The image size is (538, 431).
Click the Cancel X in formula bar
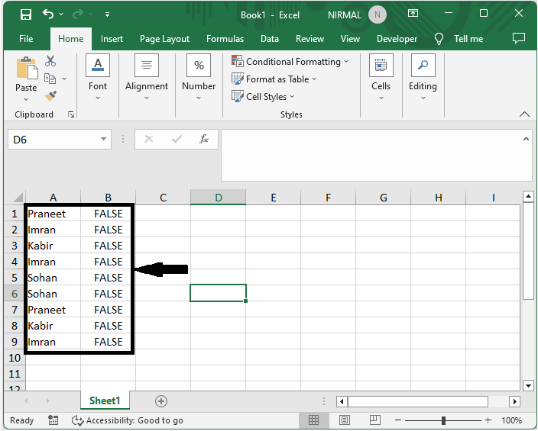[149, 139]
